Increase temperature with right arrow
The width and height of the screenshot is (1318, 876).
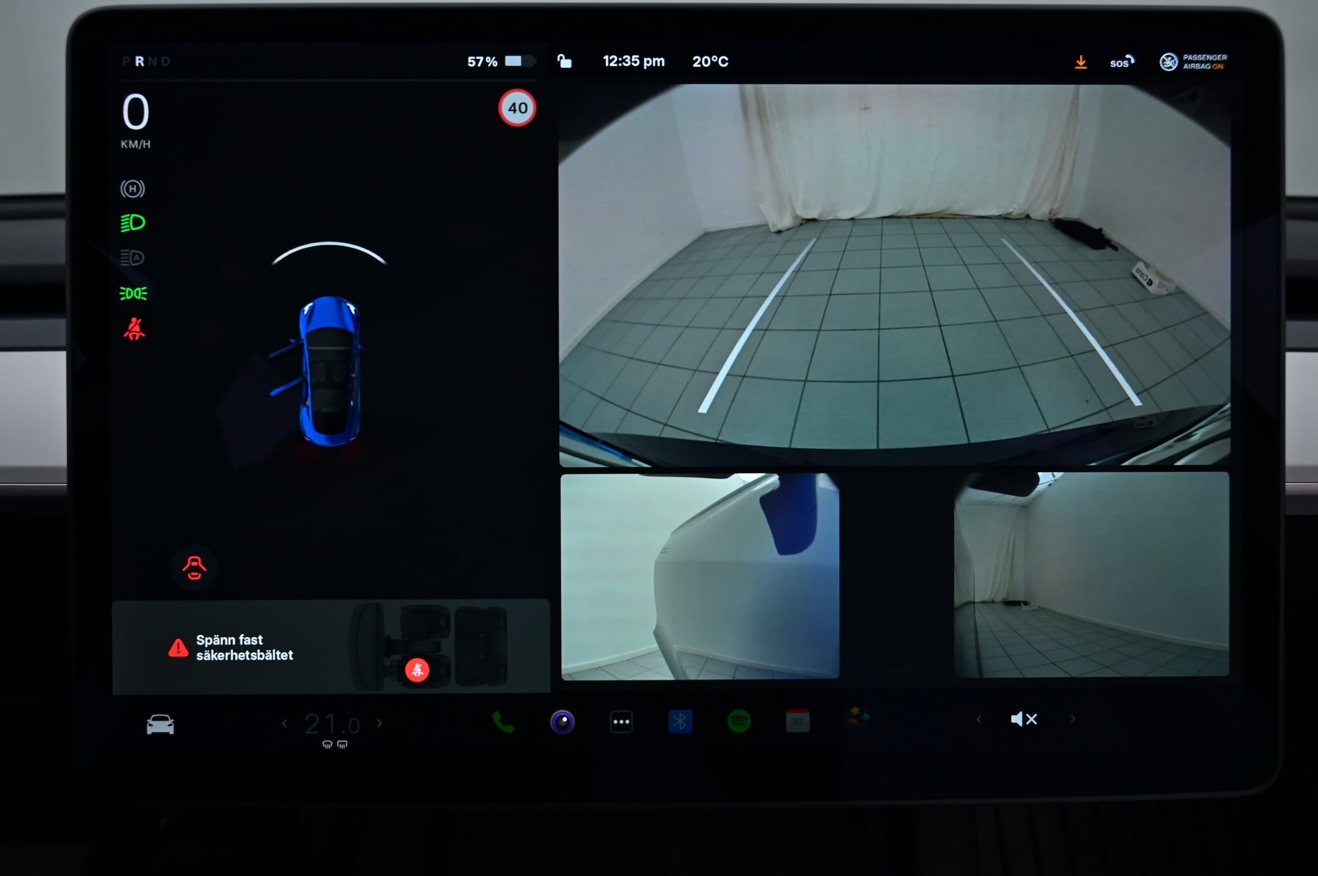(380, 723)
